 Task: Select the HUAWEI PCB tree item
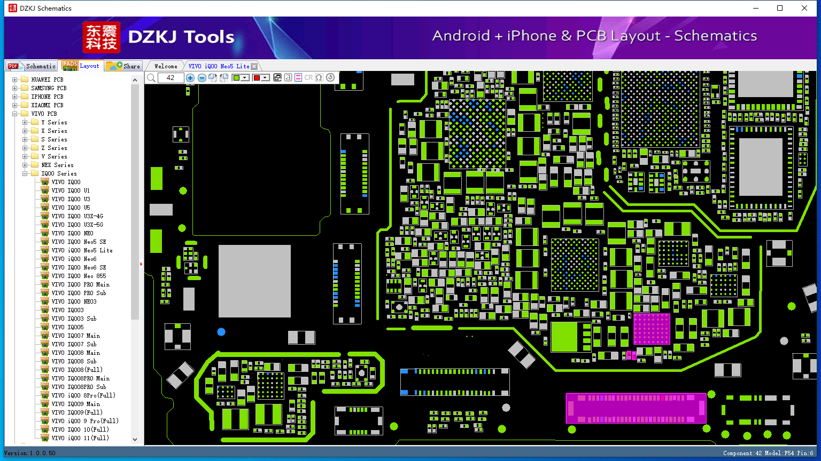47,80
